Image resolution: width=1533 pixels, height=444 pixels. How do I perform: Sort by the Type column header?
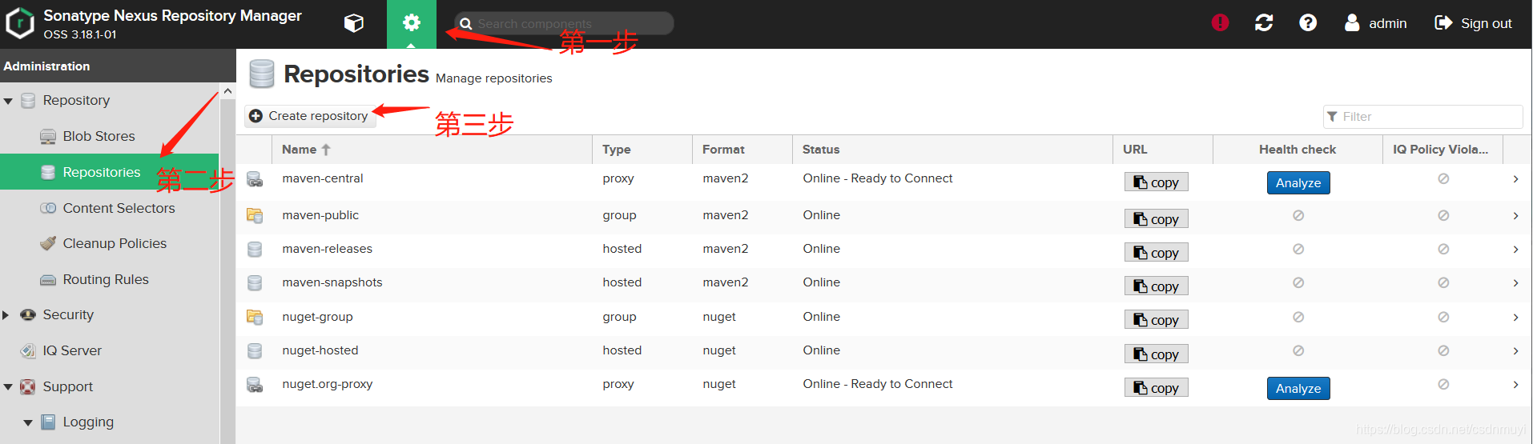click(x=642, y=150)
